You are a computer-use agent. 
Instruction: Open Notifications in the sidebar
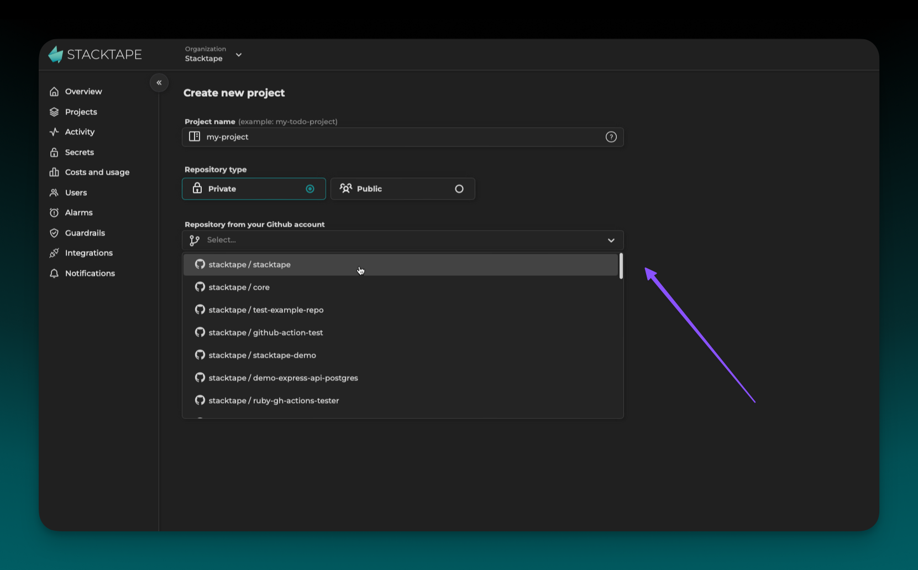coord(90,273)
